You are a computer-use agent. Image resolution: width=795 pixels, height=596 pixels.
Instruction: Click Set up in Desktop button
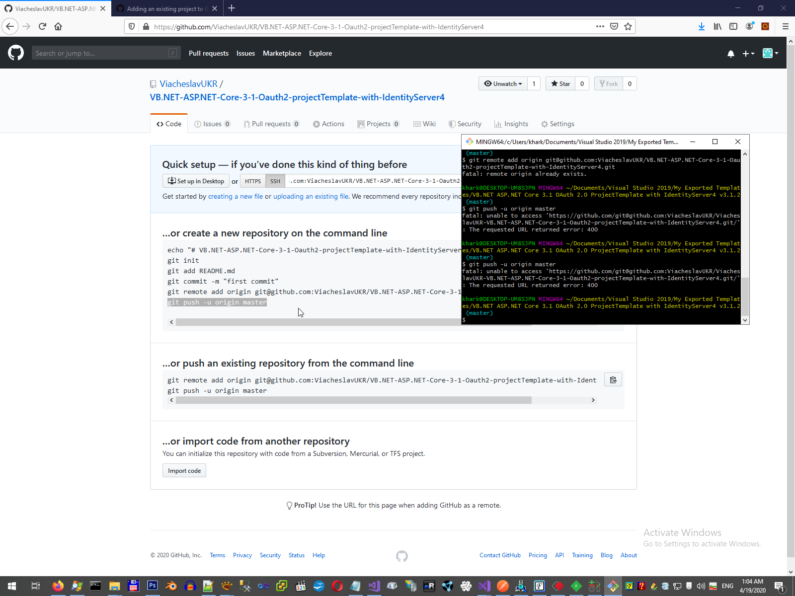(x=196, y=181)
